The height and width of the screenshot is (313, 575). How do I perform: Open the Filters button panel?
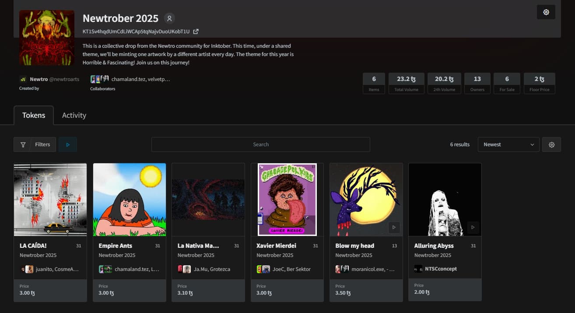tap(42, 144)
